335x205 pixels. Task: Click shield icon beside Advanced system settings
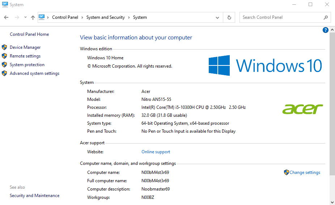tap(4, 73)
